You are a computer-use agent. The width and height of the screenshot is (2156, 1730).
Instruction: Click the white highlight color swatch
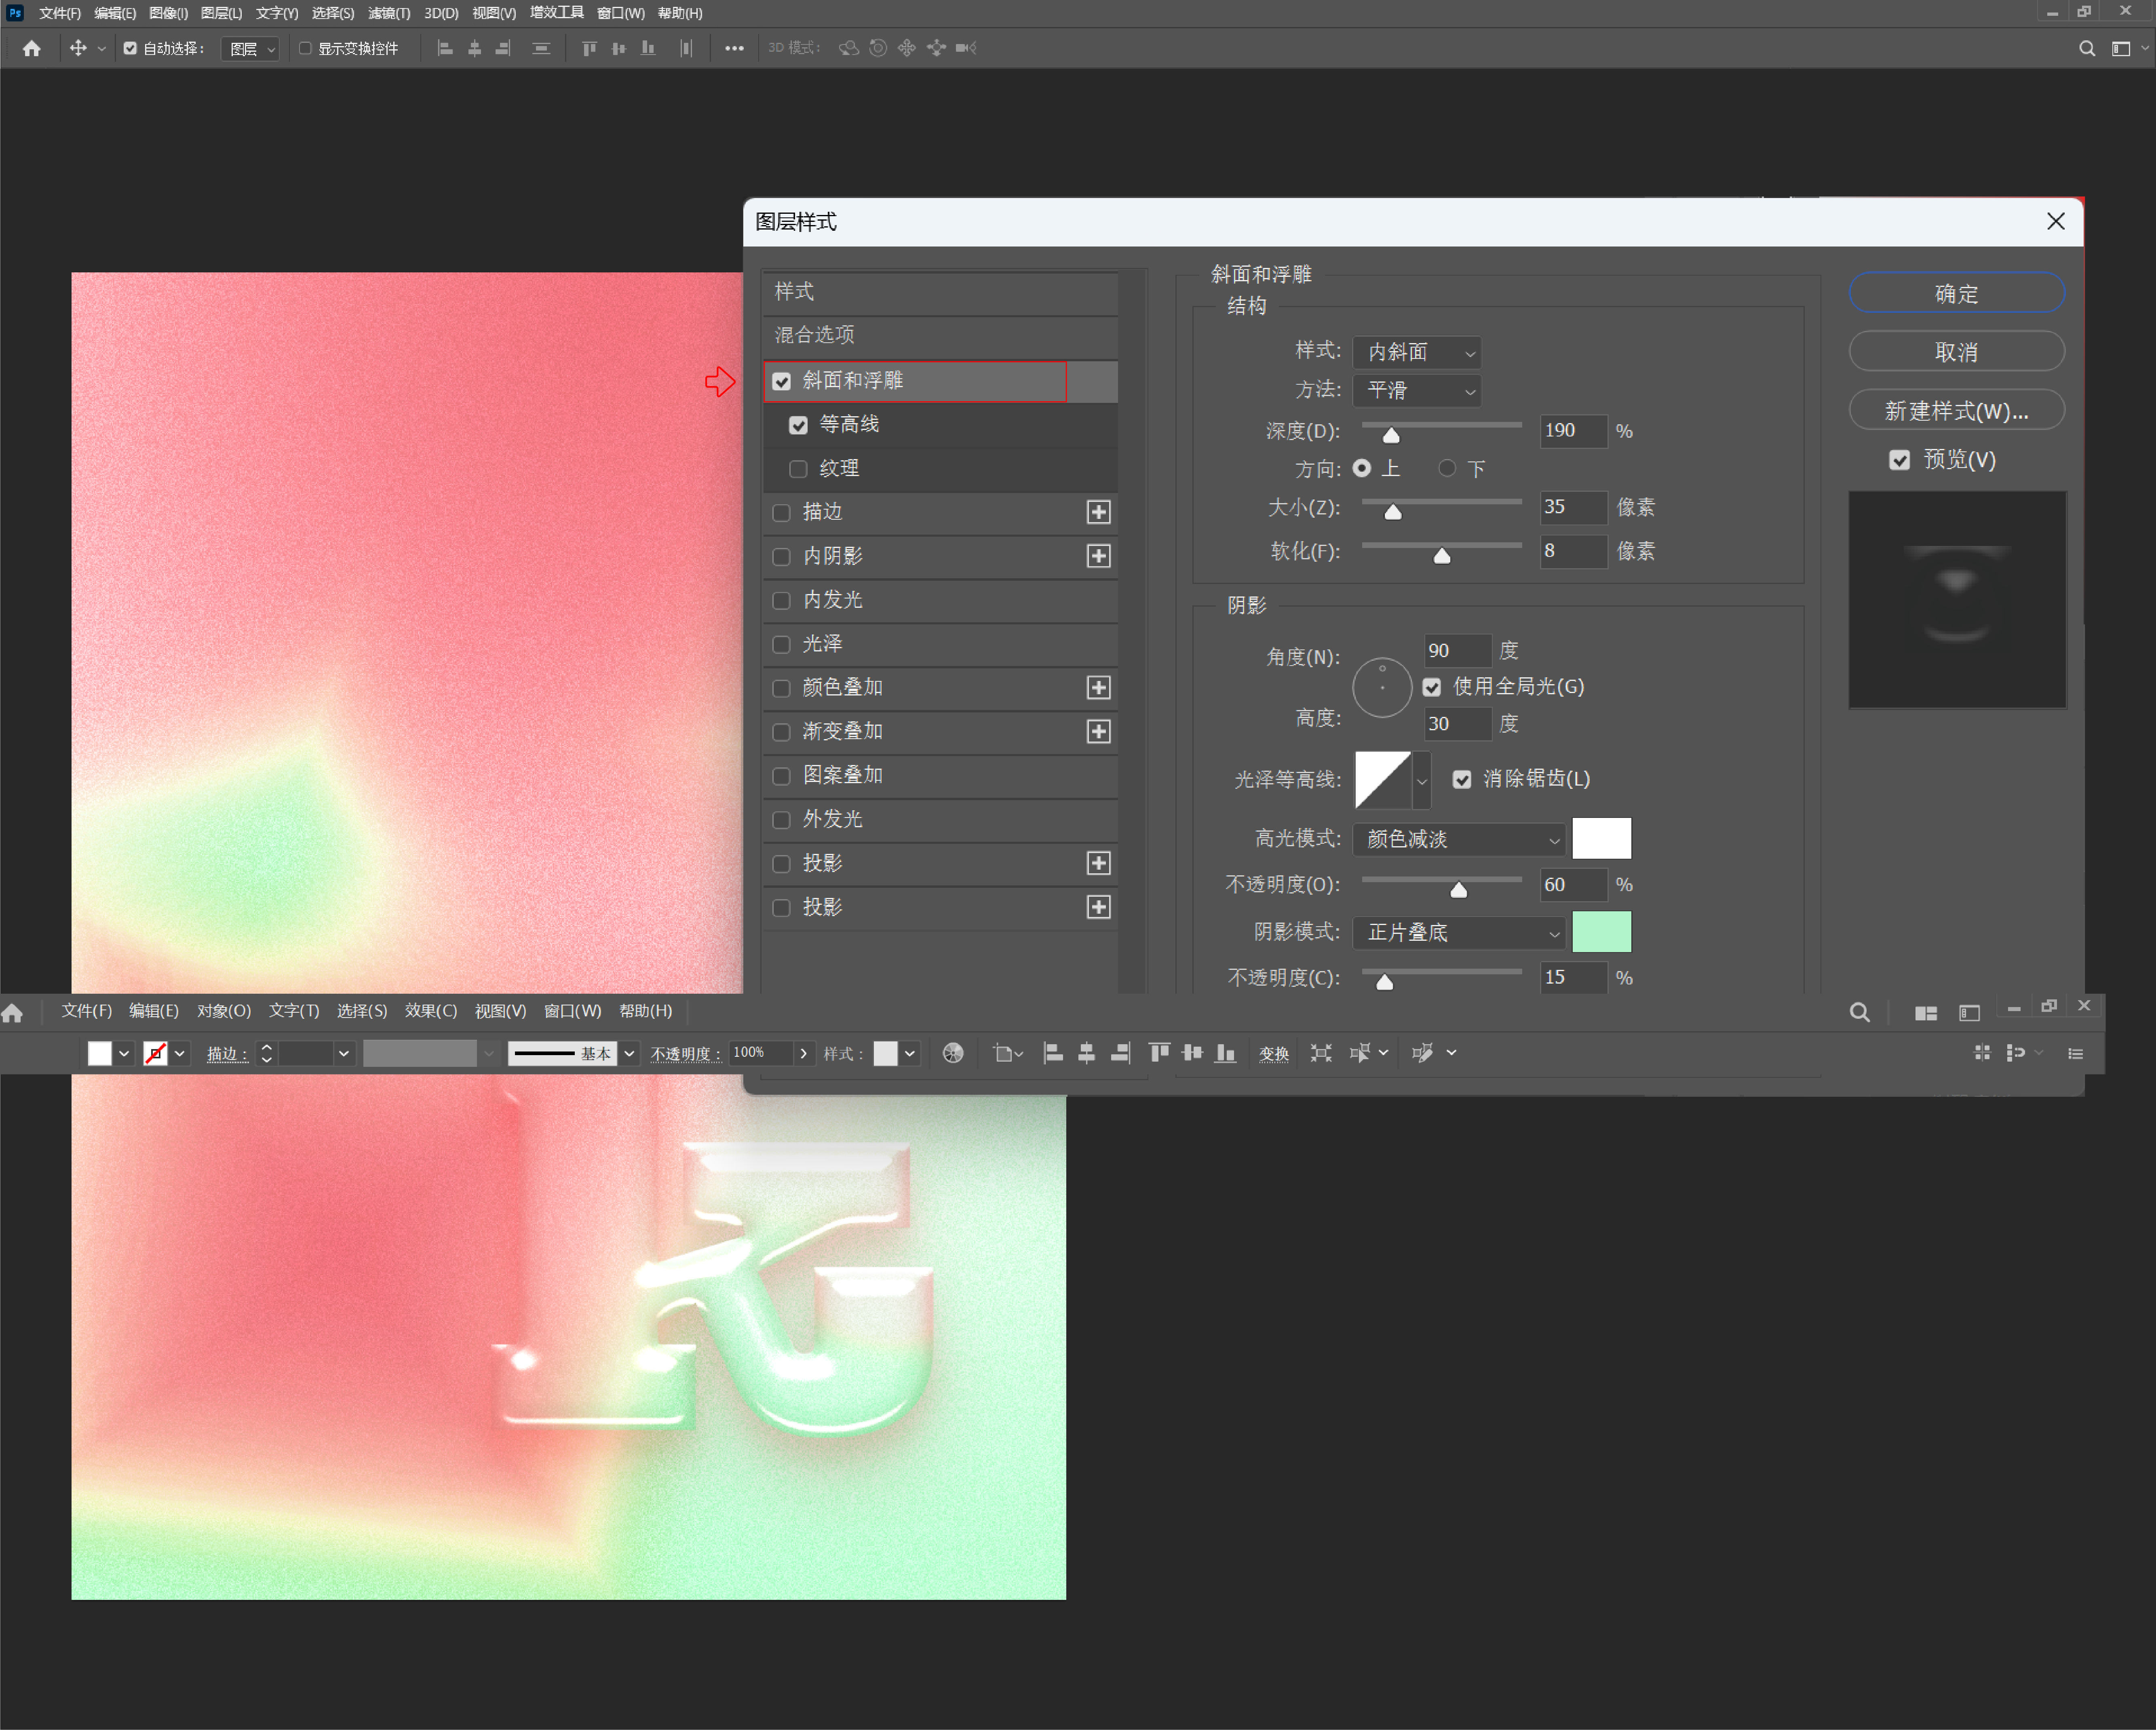tap(1601, 838)
